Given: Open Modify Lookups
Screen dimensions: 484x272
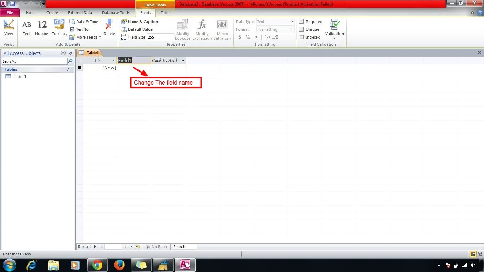Looking at the screenshot, I should 182,29.
